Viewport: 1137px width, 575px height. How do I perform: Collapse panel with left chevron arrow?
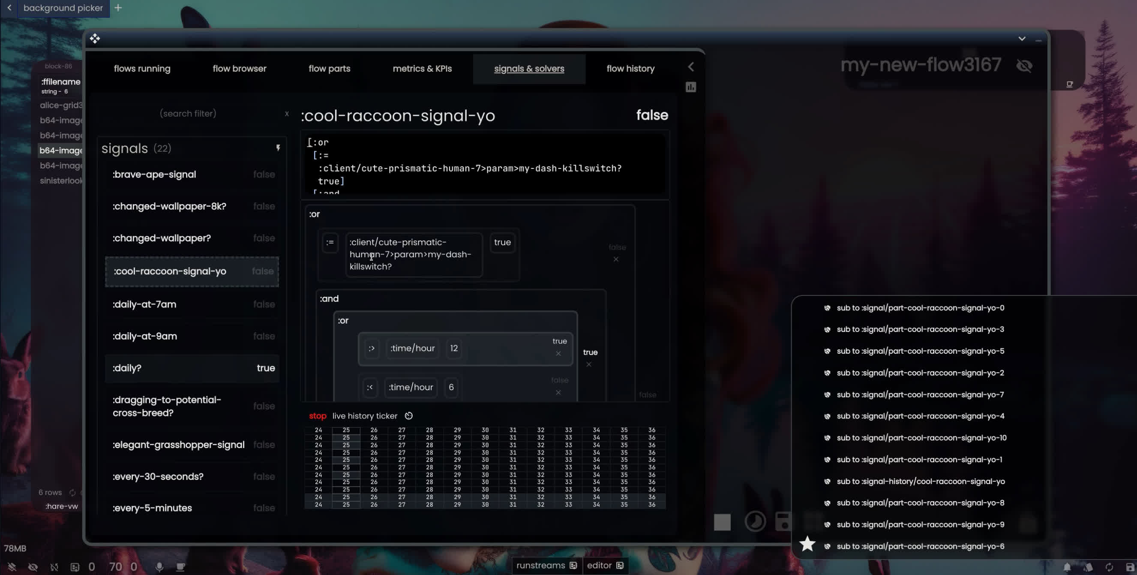(691, 67)
